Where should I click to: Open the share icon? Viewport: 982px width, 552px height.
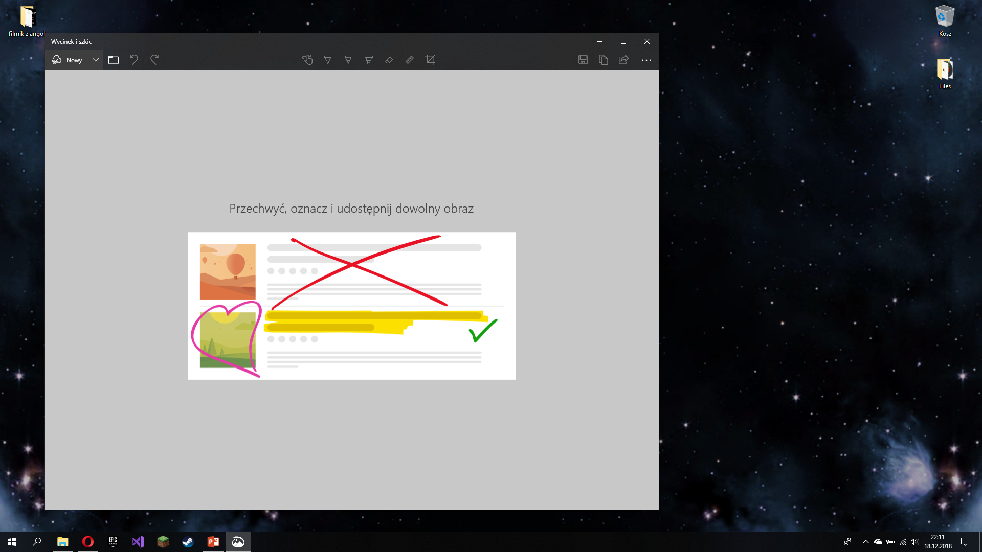pos(623,60)
